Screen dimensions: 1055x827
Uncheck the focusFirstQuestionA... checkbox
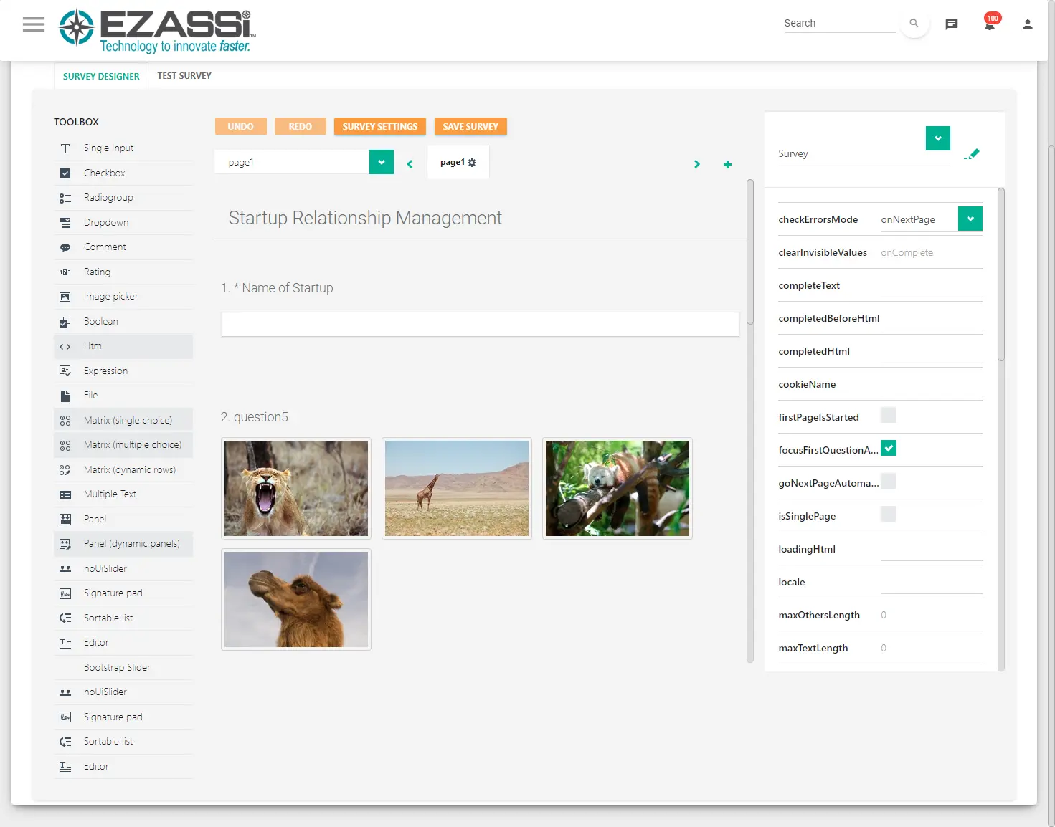click(889, 448)
